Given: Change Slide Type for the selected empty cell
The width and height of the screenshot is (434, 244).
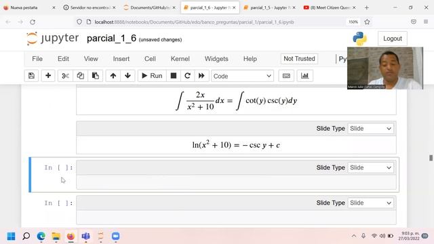Looking at the screenshot, I should tap(370, 167).
